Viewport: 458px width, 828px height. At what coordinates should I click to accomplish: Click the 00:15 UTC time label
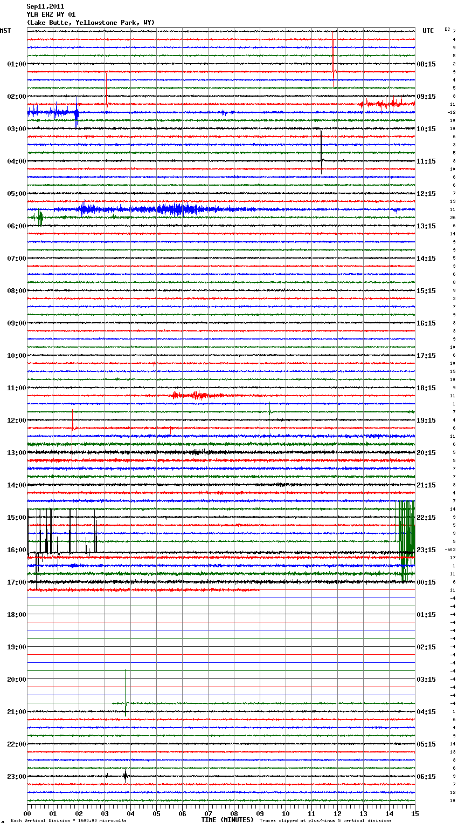(426, 582)
